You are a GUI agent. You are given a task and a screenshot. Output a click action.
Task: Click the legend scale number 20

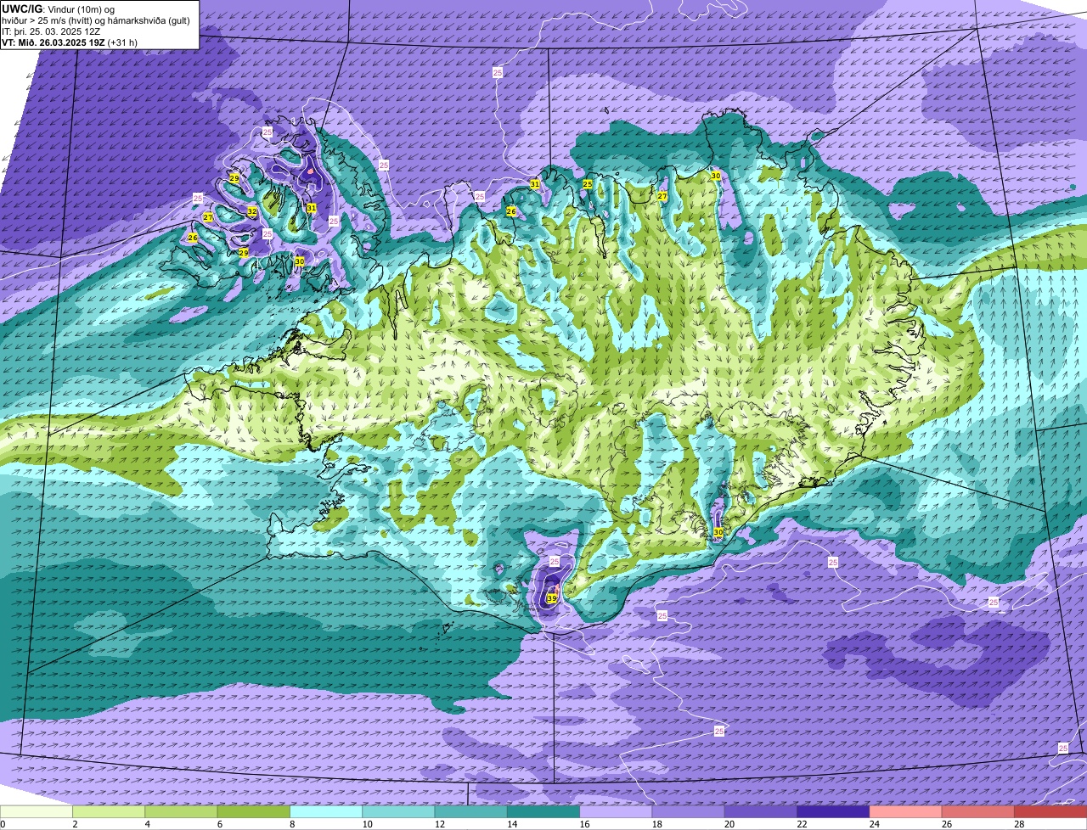point(728,824)
